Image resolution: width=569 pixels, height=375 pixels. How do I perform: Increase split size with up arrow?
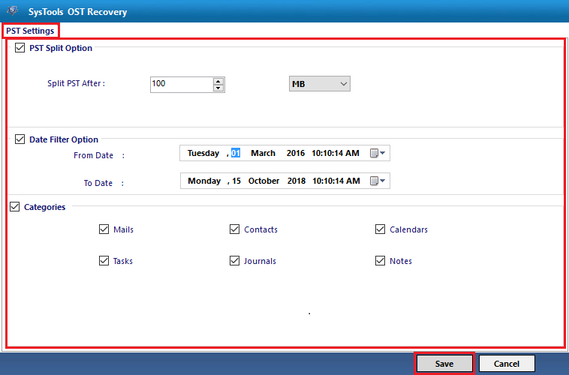point(218,81)
